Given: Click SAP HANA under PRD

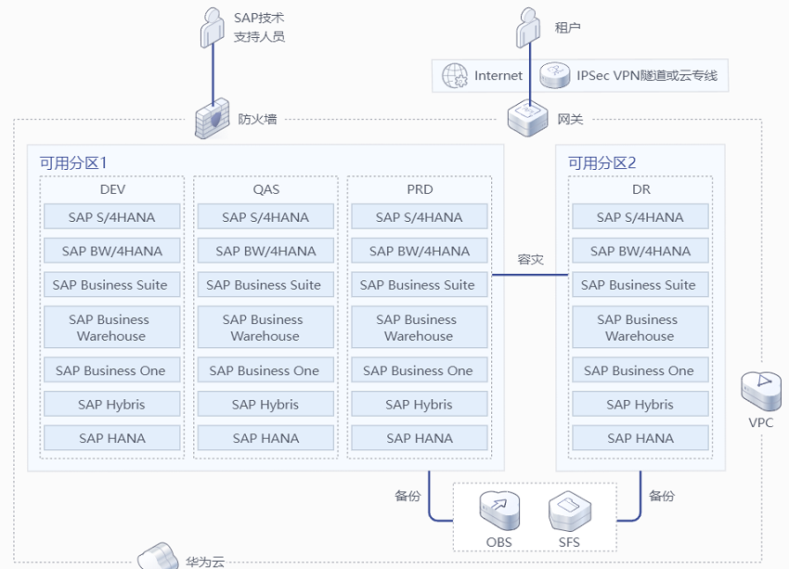Looking at the screenshot, I should click(x=420, y=438).
